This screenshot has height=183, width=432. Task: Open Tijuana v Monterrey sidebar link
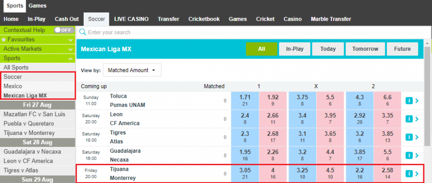(38, 133)
